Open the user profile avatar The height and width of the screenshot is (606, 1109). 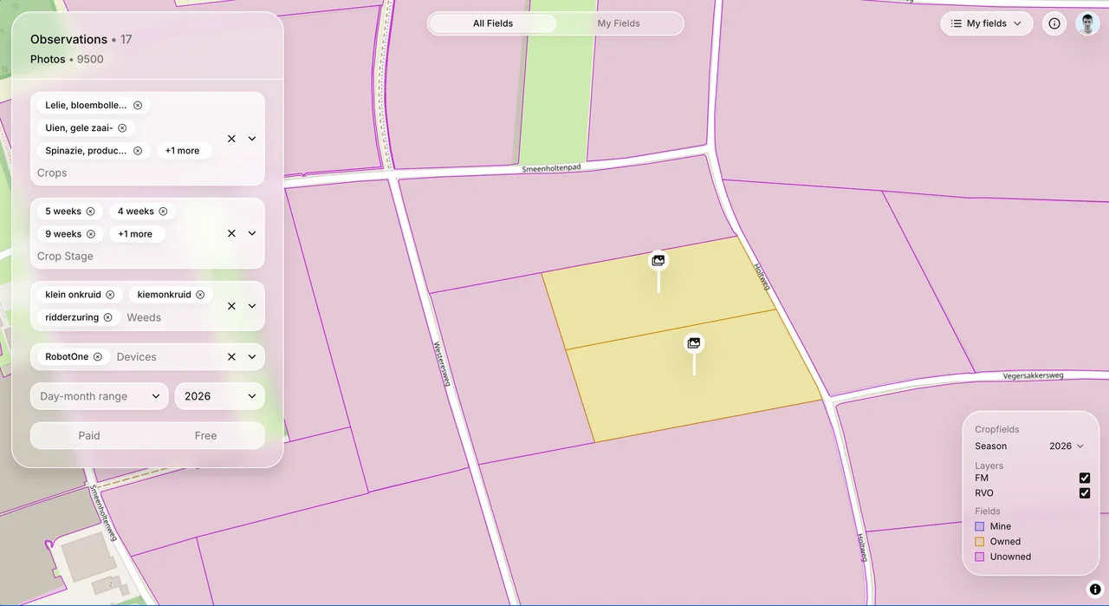(1087, 23)
